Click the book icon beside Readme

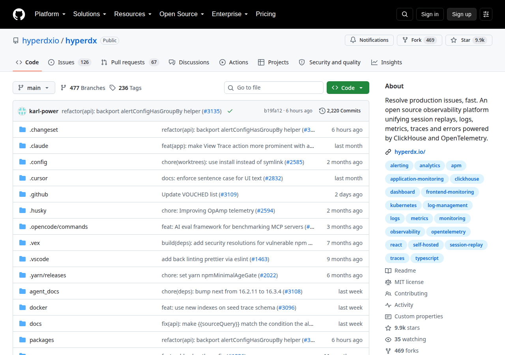(388, 271)
